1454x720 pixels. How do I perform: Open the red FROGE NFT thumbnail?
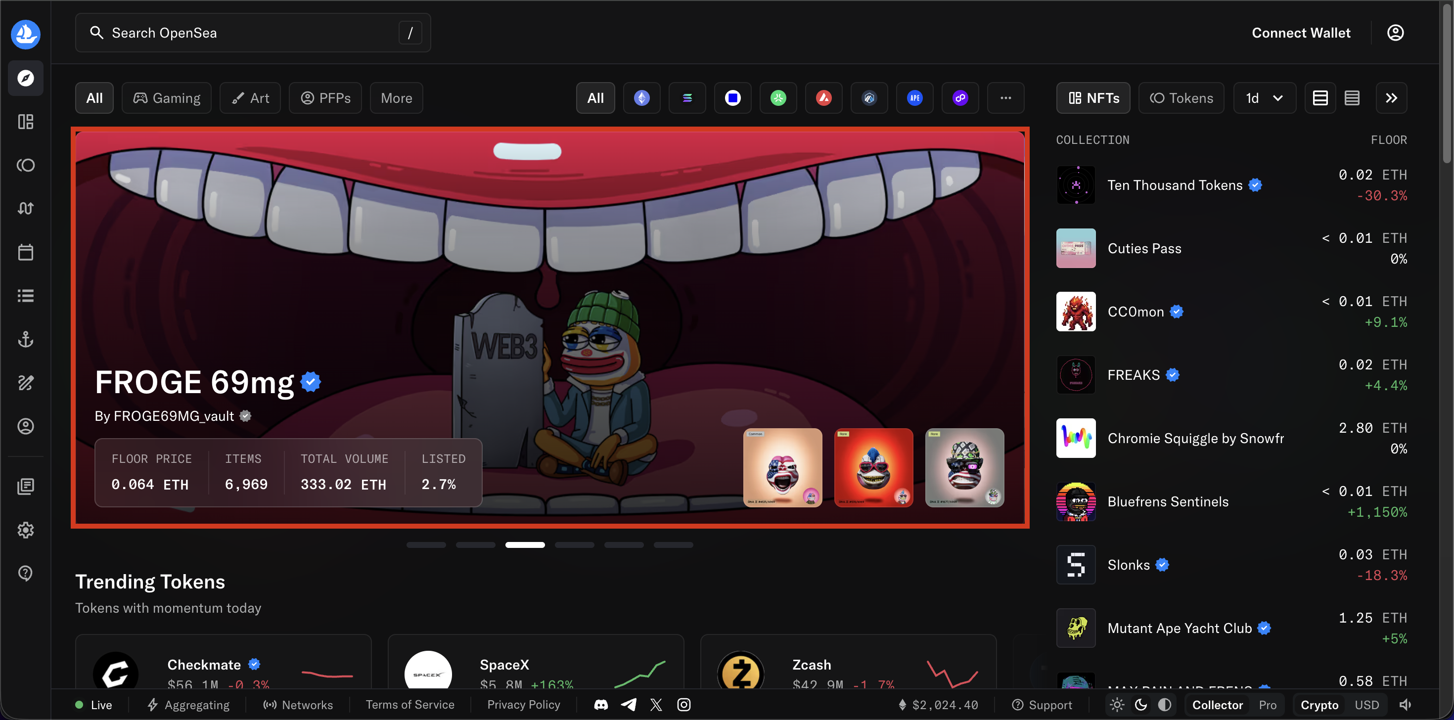(874, 468)
